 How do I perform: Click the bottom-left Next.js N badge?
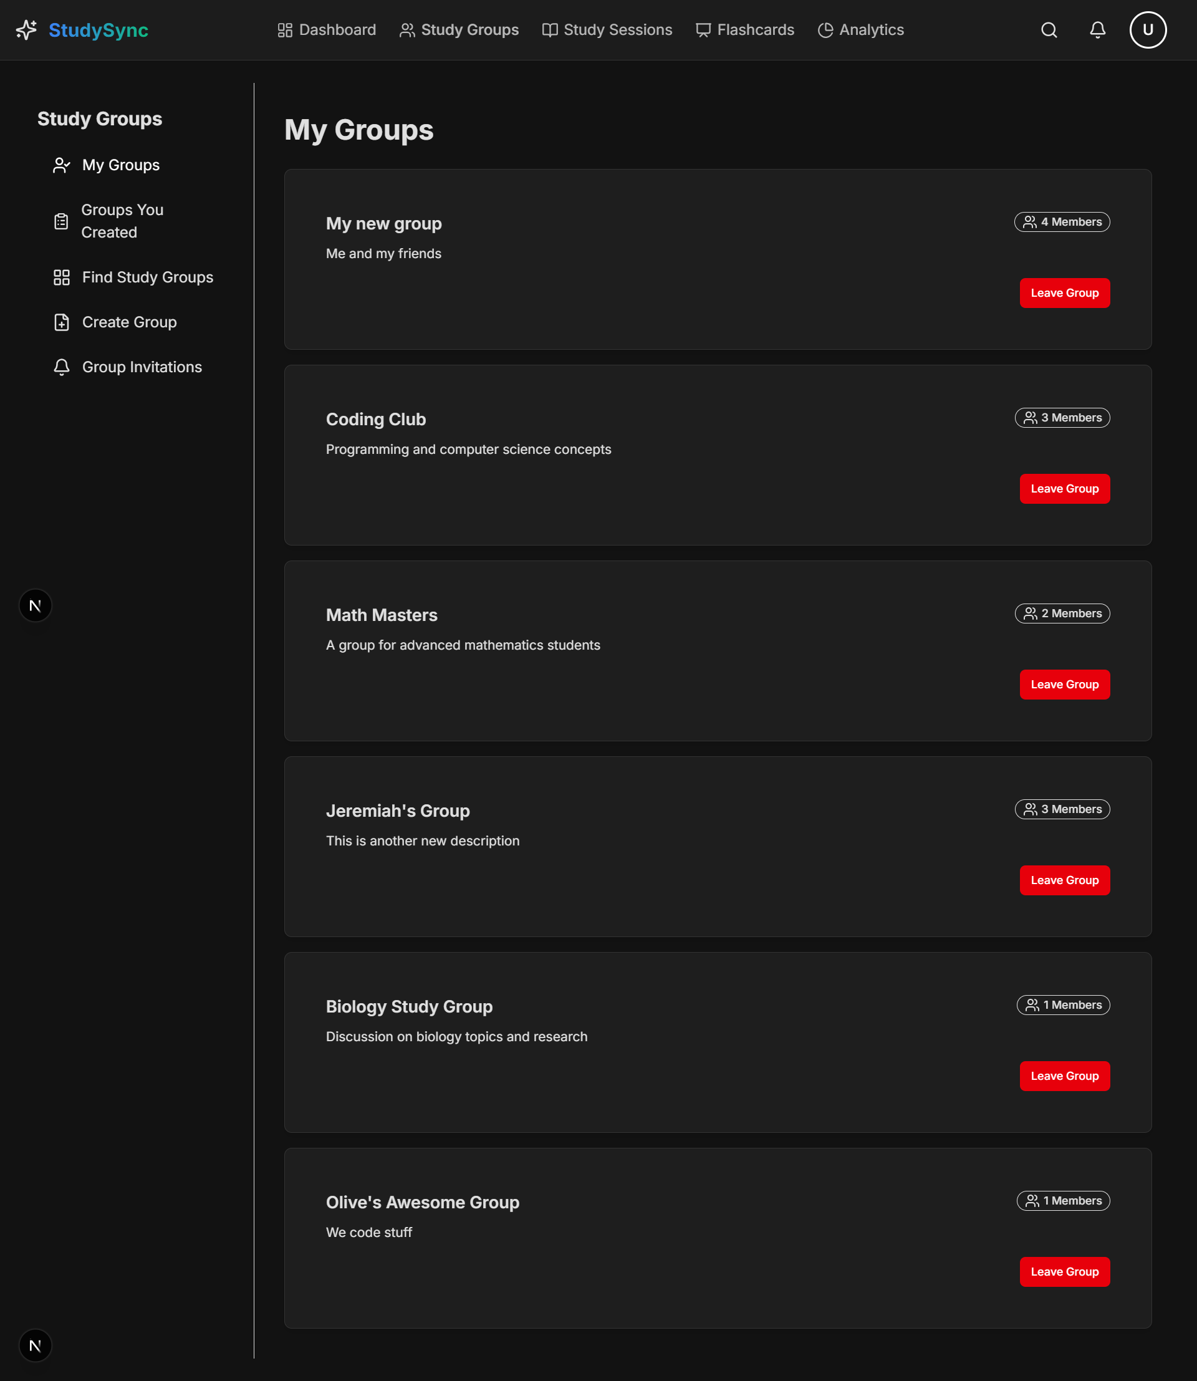36,1345
